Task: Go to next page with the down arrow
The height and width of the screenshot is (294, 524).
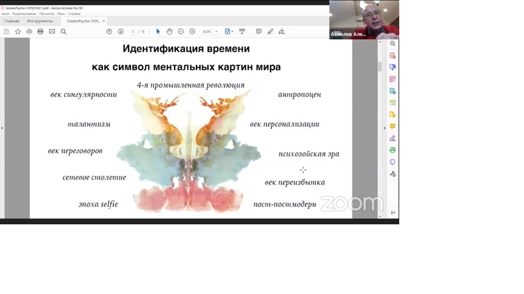Action: click(120, 31)
